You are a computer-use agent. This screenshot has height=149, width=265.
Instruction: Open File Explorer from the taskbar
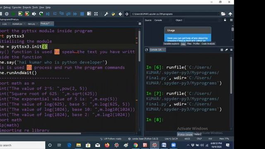pos(79,145)
